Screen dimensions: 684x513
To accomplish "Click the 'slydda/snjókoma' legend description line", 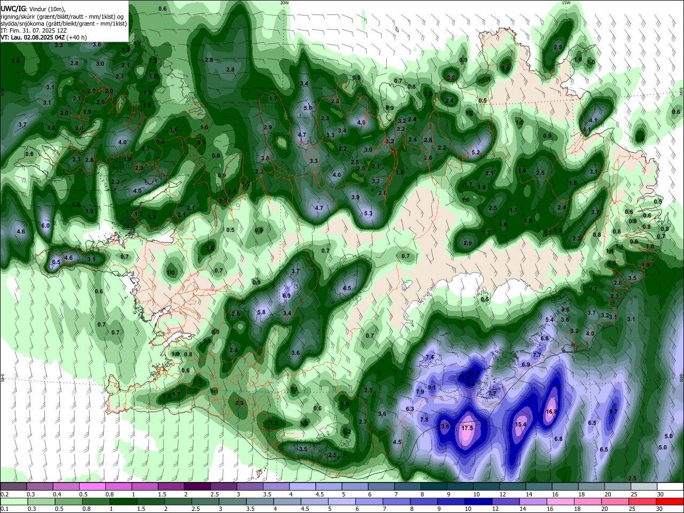I will click(64, 24).
